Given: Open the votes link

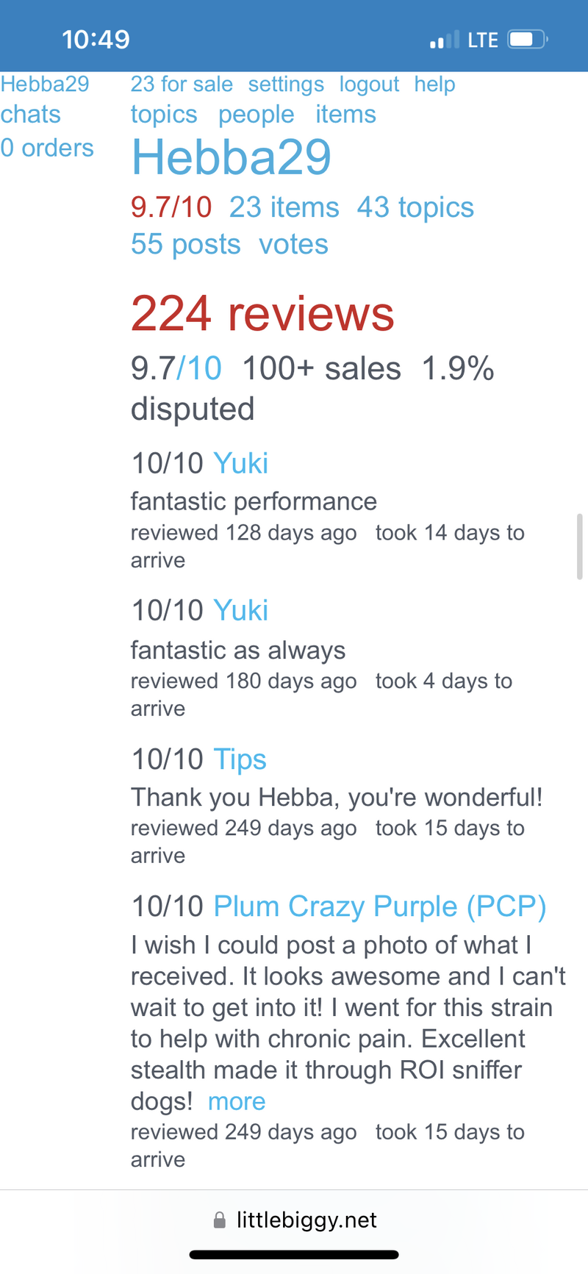Looking at the screenshot, I should point(293,244).
